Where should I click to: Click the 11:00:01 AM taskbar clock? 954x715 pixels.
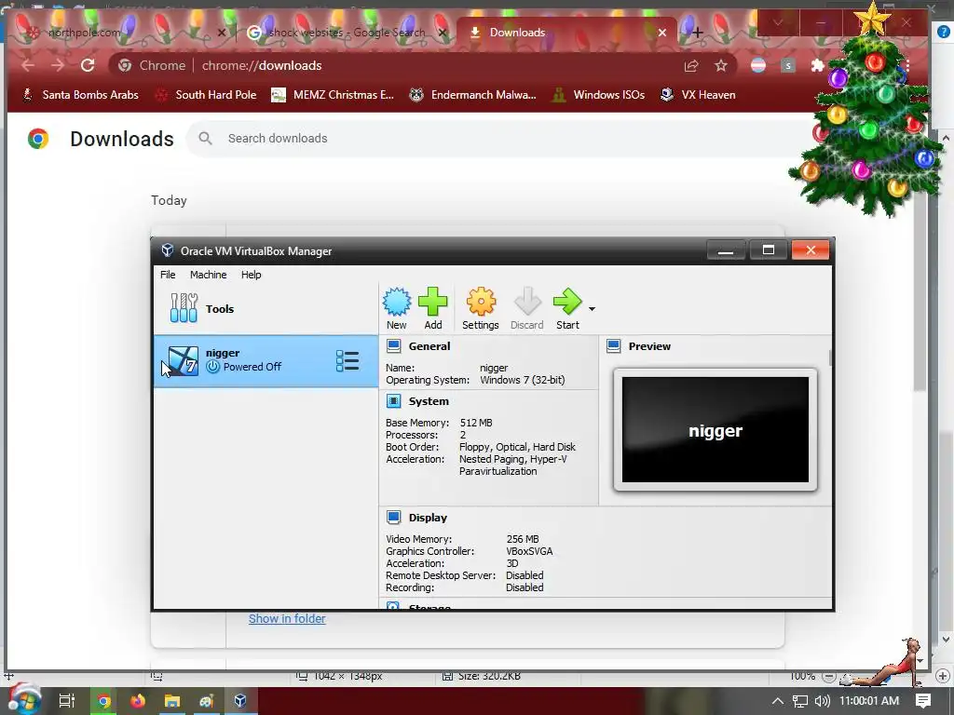(x=869, y=701)
